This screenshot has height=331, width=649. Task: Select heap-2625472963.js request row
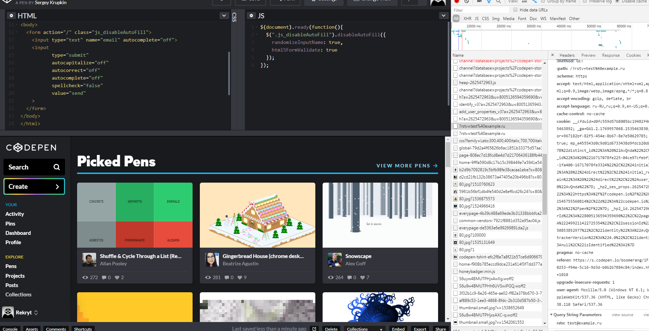[x=497, y=83]
